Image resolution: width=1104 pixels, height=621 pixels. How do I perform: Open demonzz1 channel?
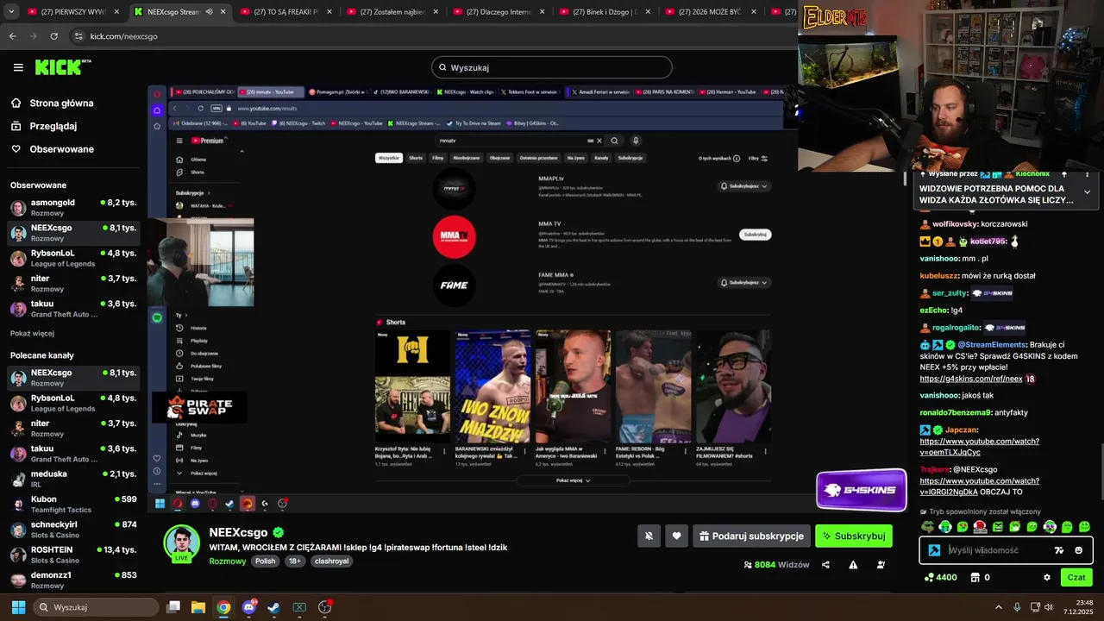point(73,580)
